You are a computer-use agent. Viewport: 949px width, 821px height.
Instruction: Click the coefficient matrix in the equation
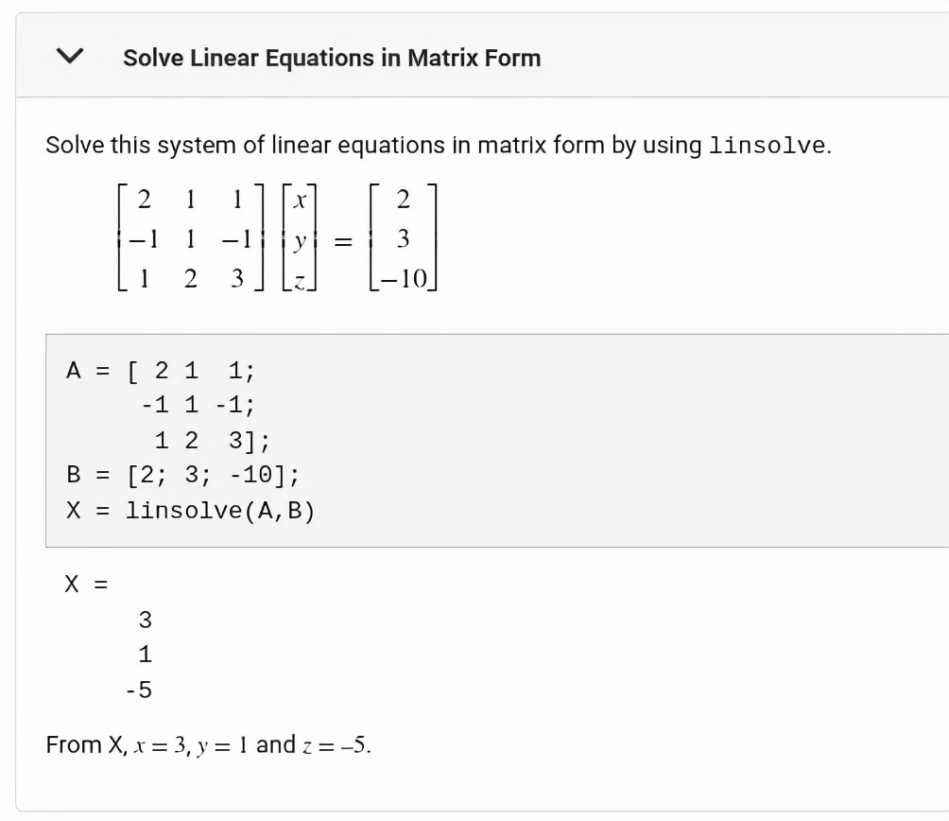click(191, 238)
